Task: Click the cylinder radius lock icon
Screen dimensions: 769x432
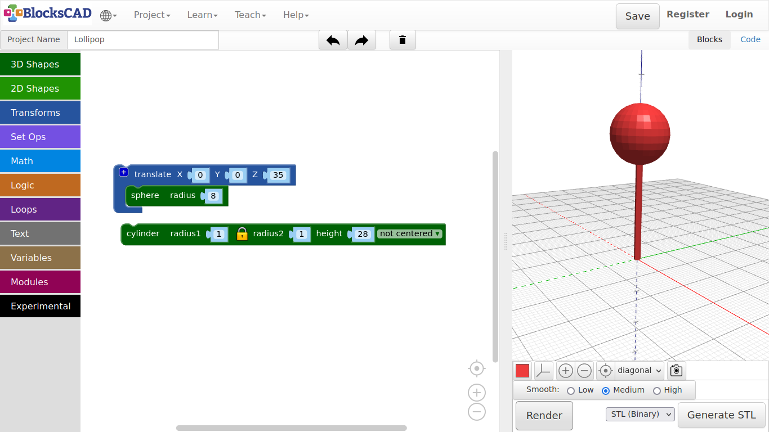Action: [242, 234]
